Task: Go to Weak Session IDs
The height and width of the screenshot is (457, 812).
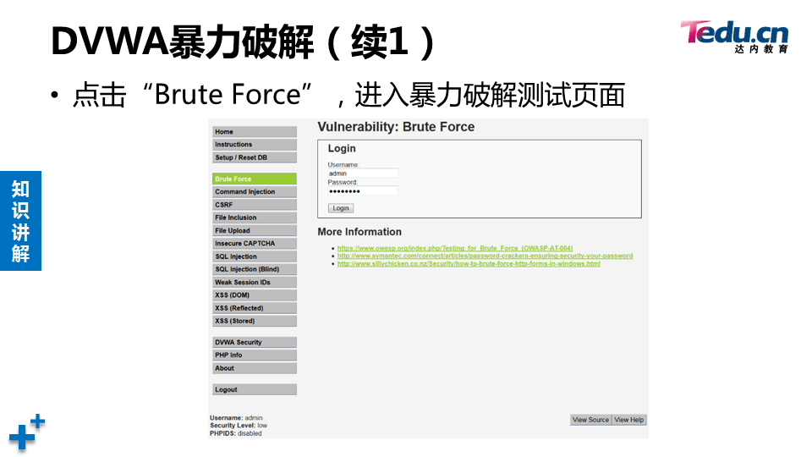Action: click(255, 283)
